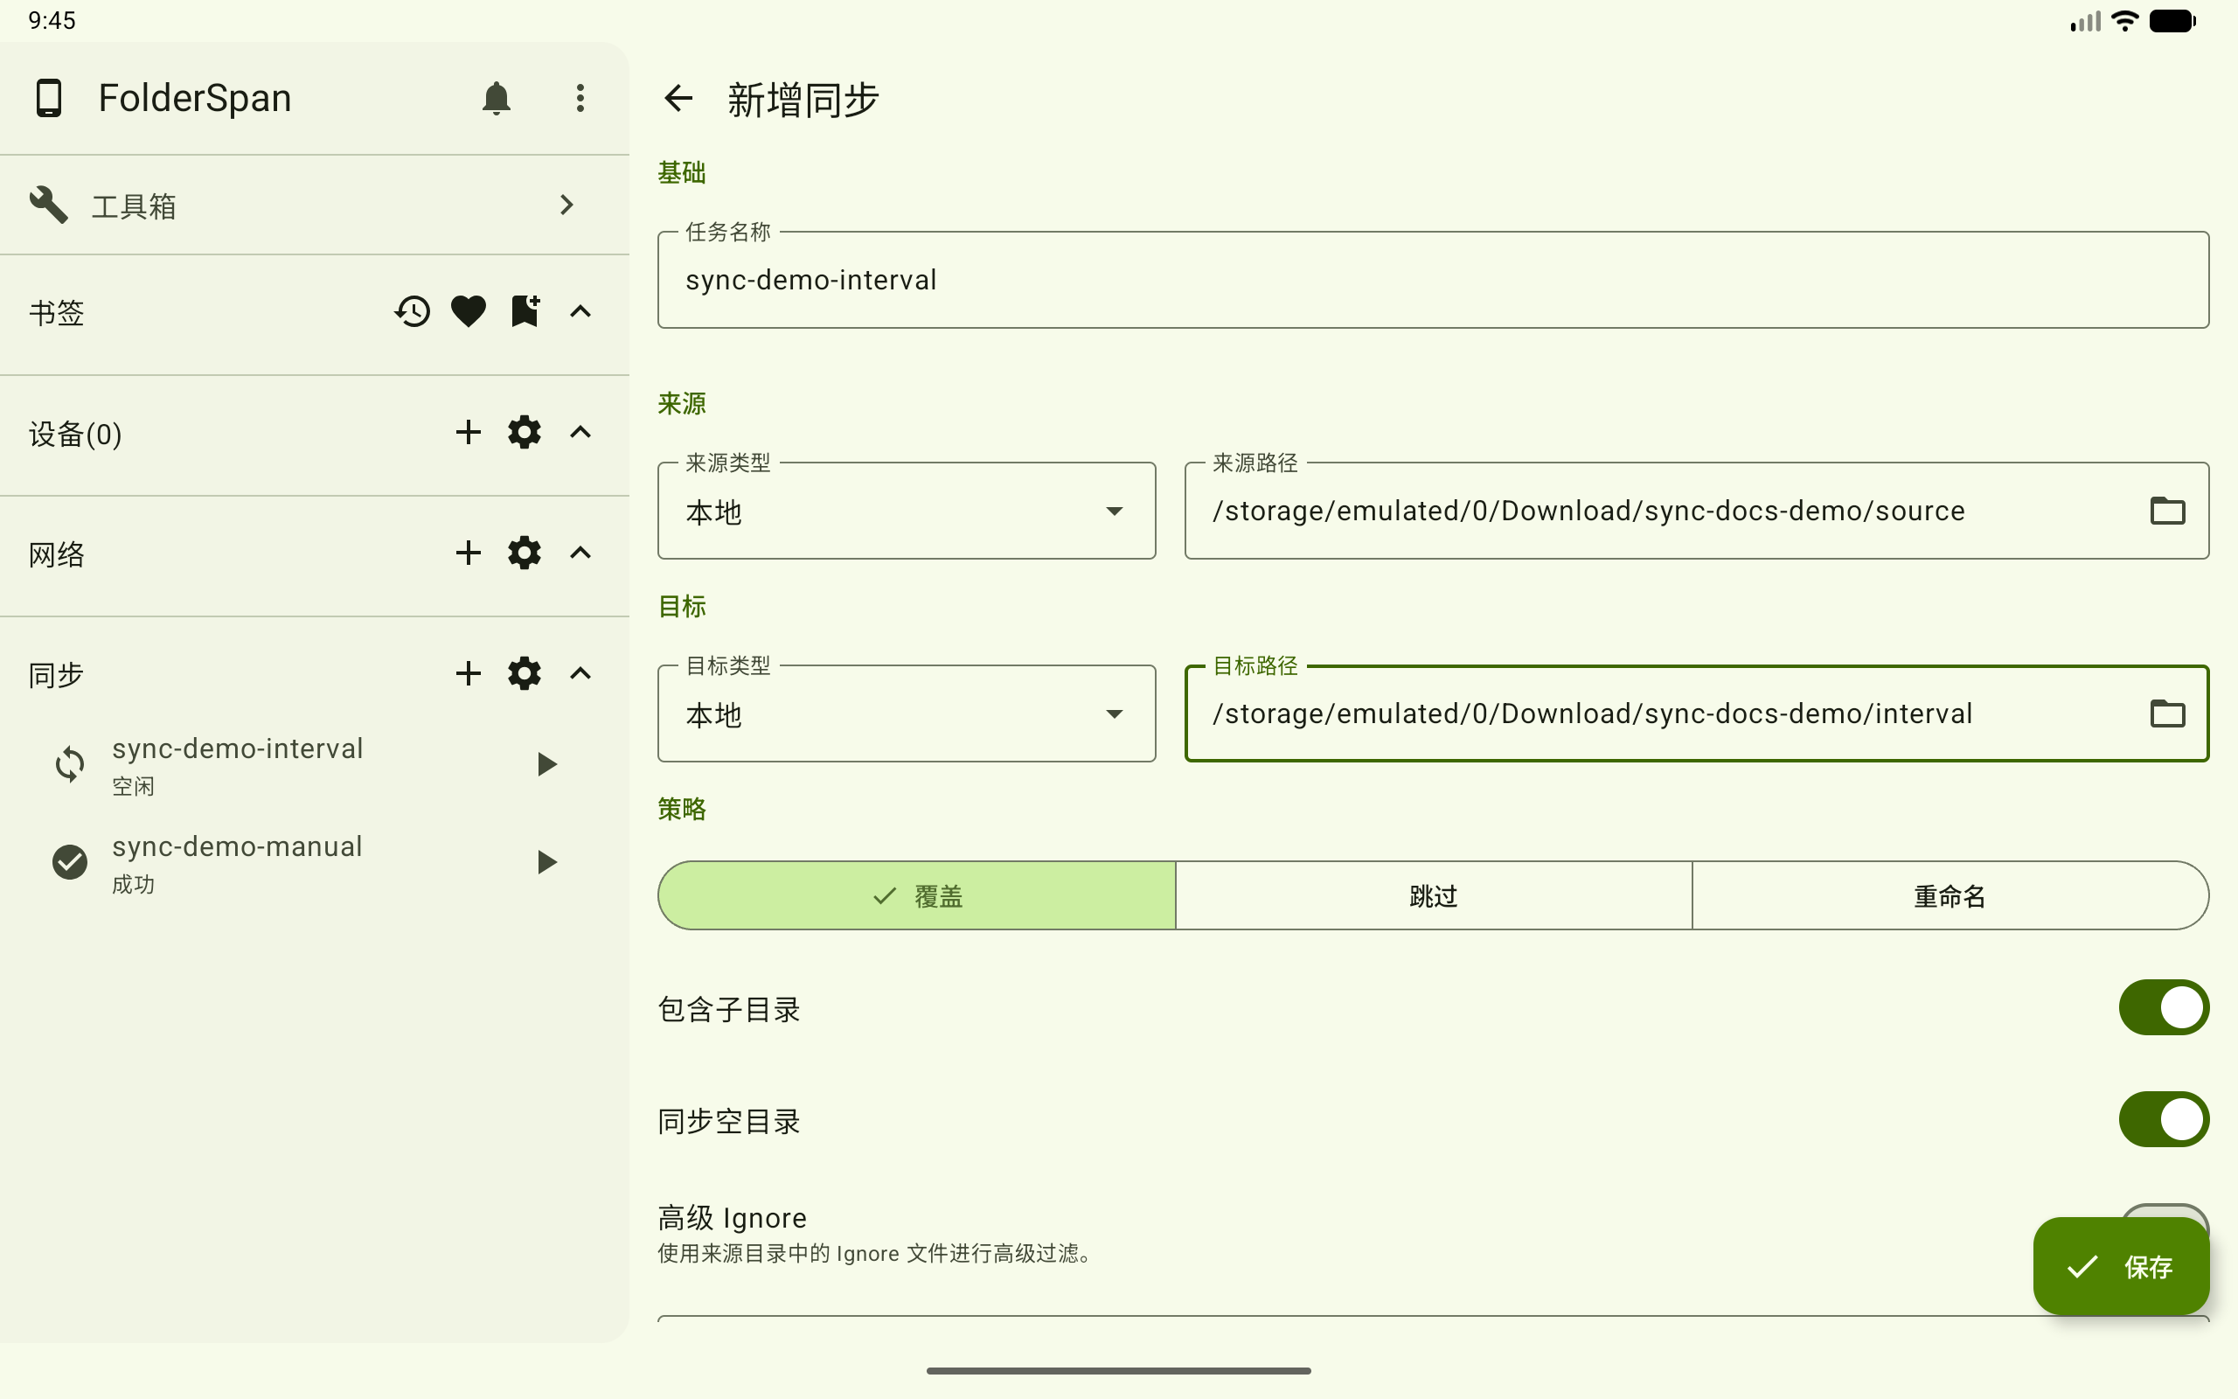Toggle 同步空目录 switch off
2238x1399 pixels.
pos(2164,1119)
